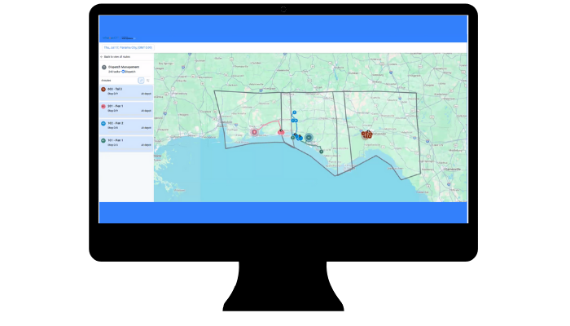Click the pink depot marker ending the route
570x326 pixels.
coord(281,132)
